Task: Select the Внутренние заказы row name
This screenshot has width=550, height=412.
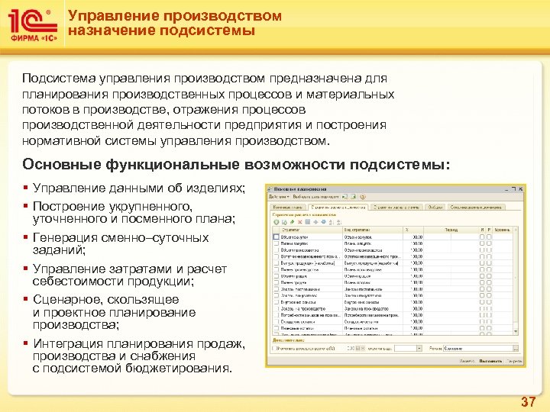Action: click(299, 302)
